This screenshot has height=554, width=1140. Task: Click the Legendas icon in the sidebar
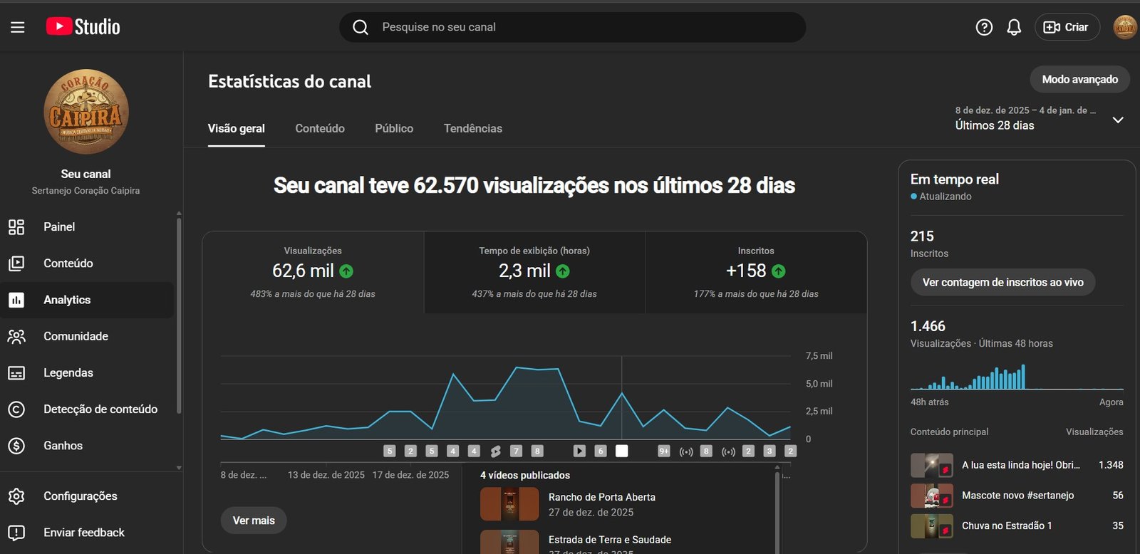tap(16, 372)
